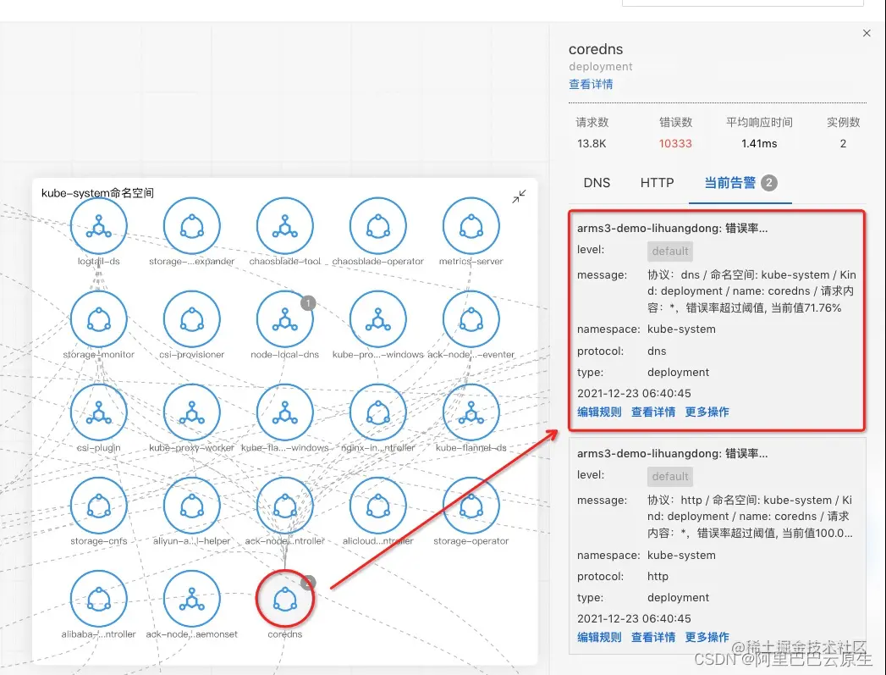
Task: Close the coredns detail panel
Action: (x=867, y=33)
